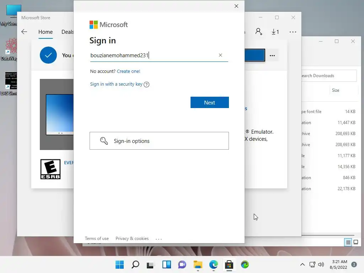
Task: Click Microsoft Store icon on the taskbar
Action: click(229, 264)
